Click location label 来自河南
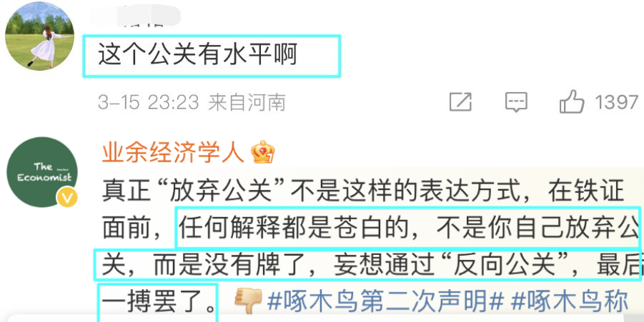The image size is (644, 322). (x=247, y=102)
